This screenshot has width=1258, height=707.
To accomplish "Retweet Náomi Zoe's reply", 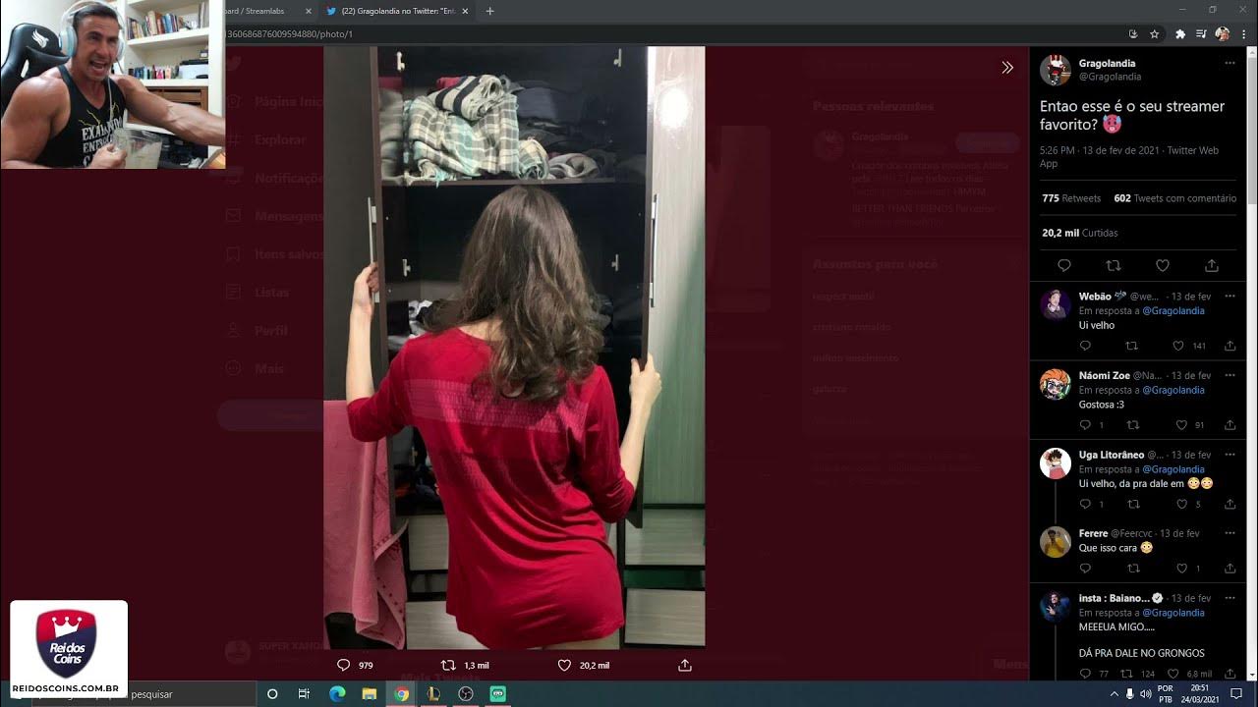I will point(1132,425).
